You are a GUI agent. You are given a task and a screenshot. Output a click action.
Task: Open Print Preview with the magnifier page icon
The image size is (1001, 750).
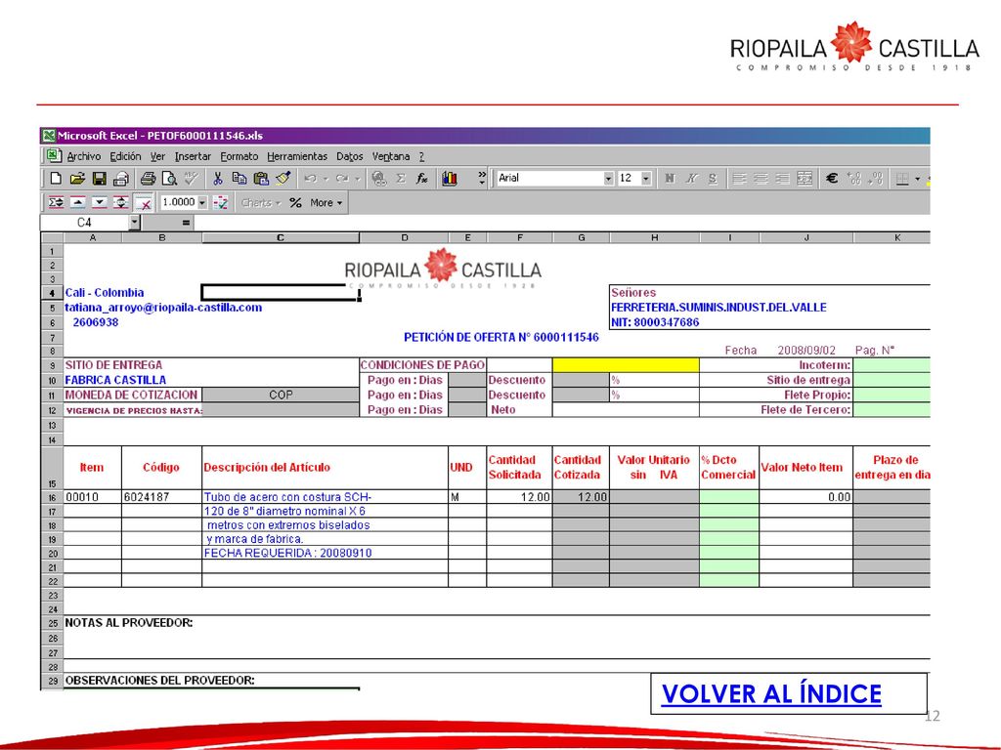click(169, 179)
